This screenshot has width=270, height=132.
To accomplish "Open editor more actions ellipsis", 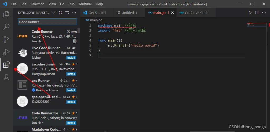I will coord(264,13).
